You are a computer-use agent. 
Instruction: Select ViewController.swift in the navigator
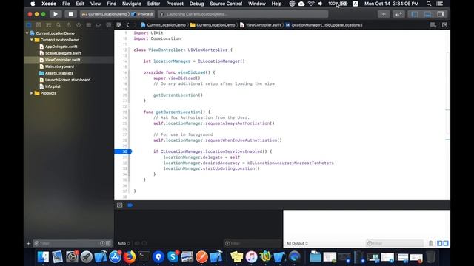pos(62,60)
